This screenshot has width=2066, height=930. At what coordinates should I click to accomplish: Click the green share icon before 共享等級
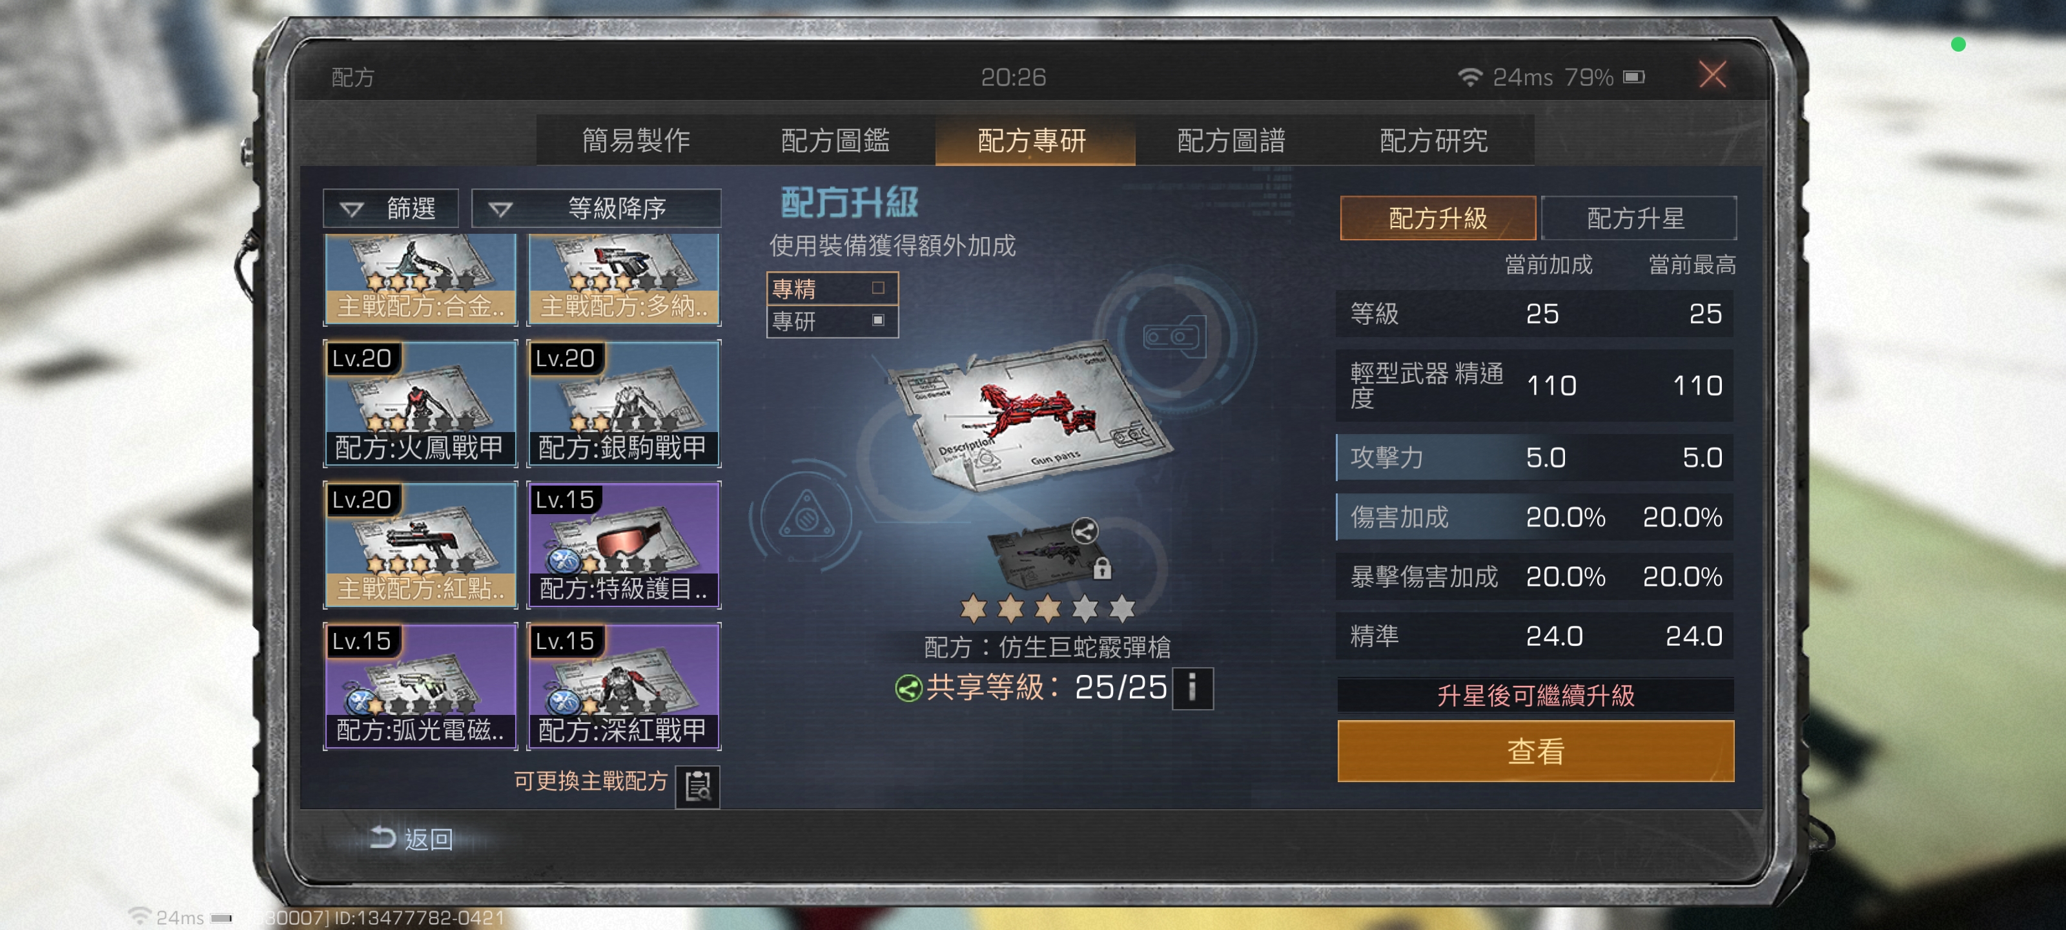pyautogui.click(x=907, y=688)
